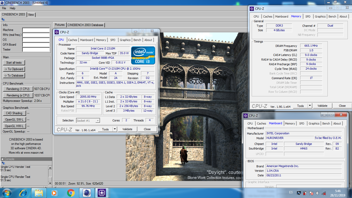The width and height of the screenshot is (352, 198).
Task: Click the volume speaker tray icon
Action: (x=317, y=193)
